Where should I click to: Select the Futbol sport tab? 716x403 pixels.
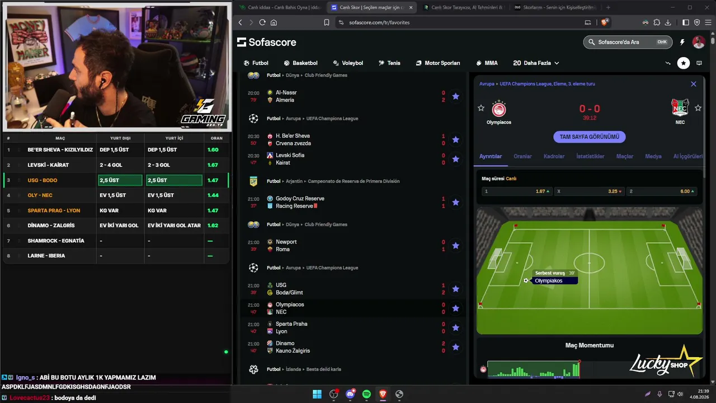[256, 63]
